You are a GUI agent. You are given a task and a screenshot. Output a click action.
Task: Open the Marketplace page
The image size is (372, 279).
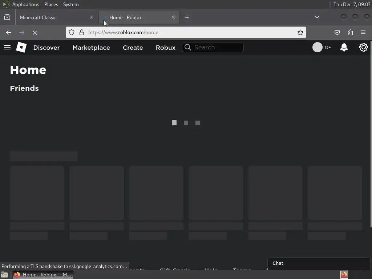pos(91,48)
